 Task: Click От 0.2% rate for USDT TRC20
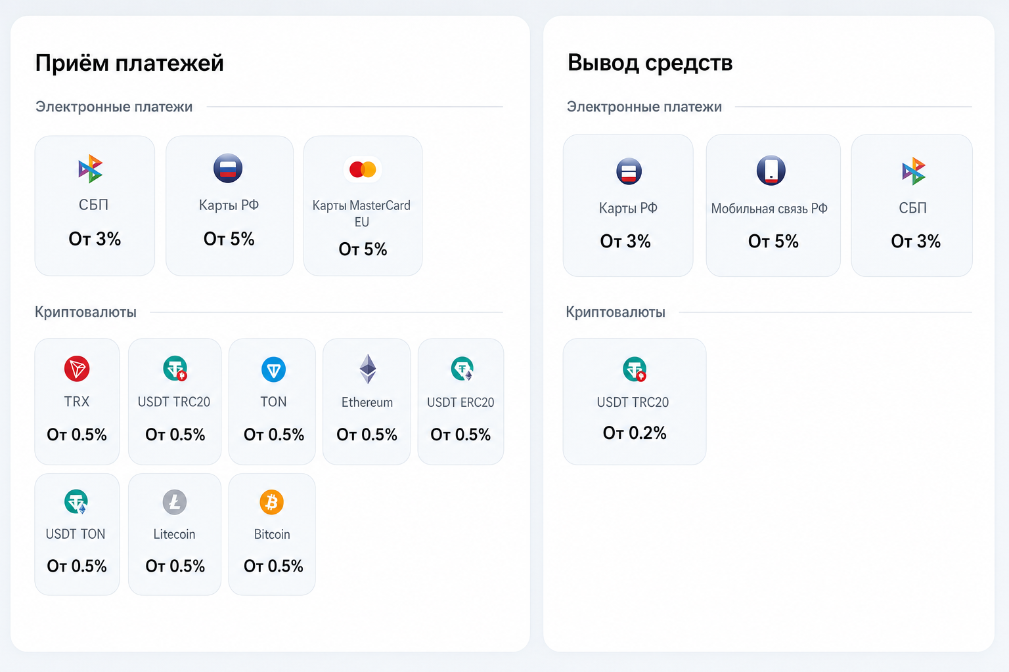[635, 433]
